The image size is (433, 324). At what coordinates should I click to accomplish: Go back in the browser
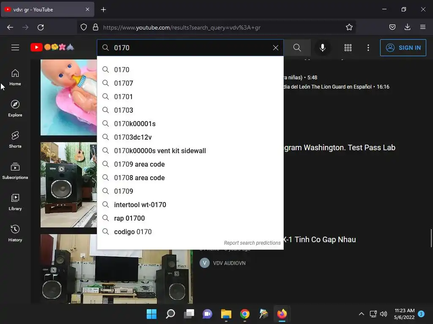point(10,27)
